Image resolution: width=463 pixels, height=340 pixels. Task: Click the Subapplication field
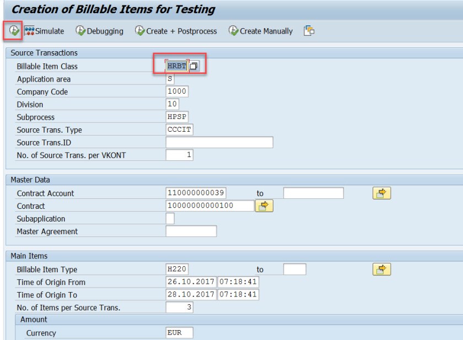click(x=170, y=218)
